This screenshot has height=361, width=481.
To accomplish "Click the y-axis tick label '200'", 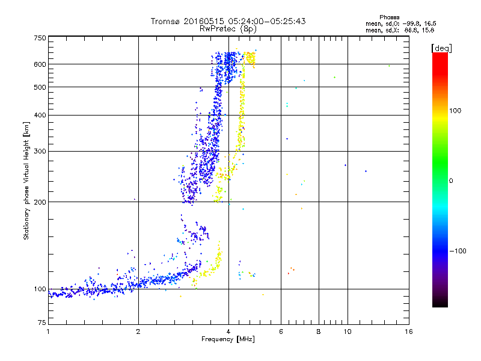I will pyautogui.click(x=40, y=202).
